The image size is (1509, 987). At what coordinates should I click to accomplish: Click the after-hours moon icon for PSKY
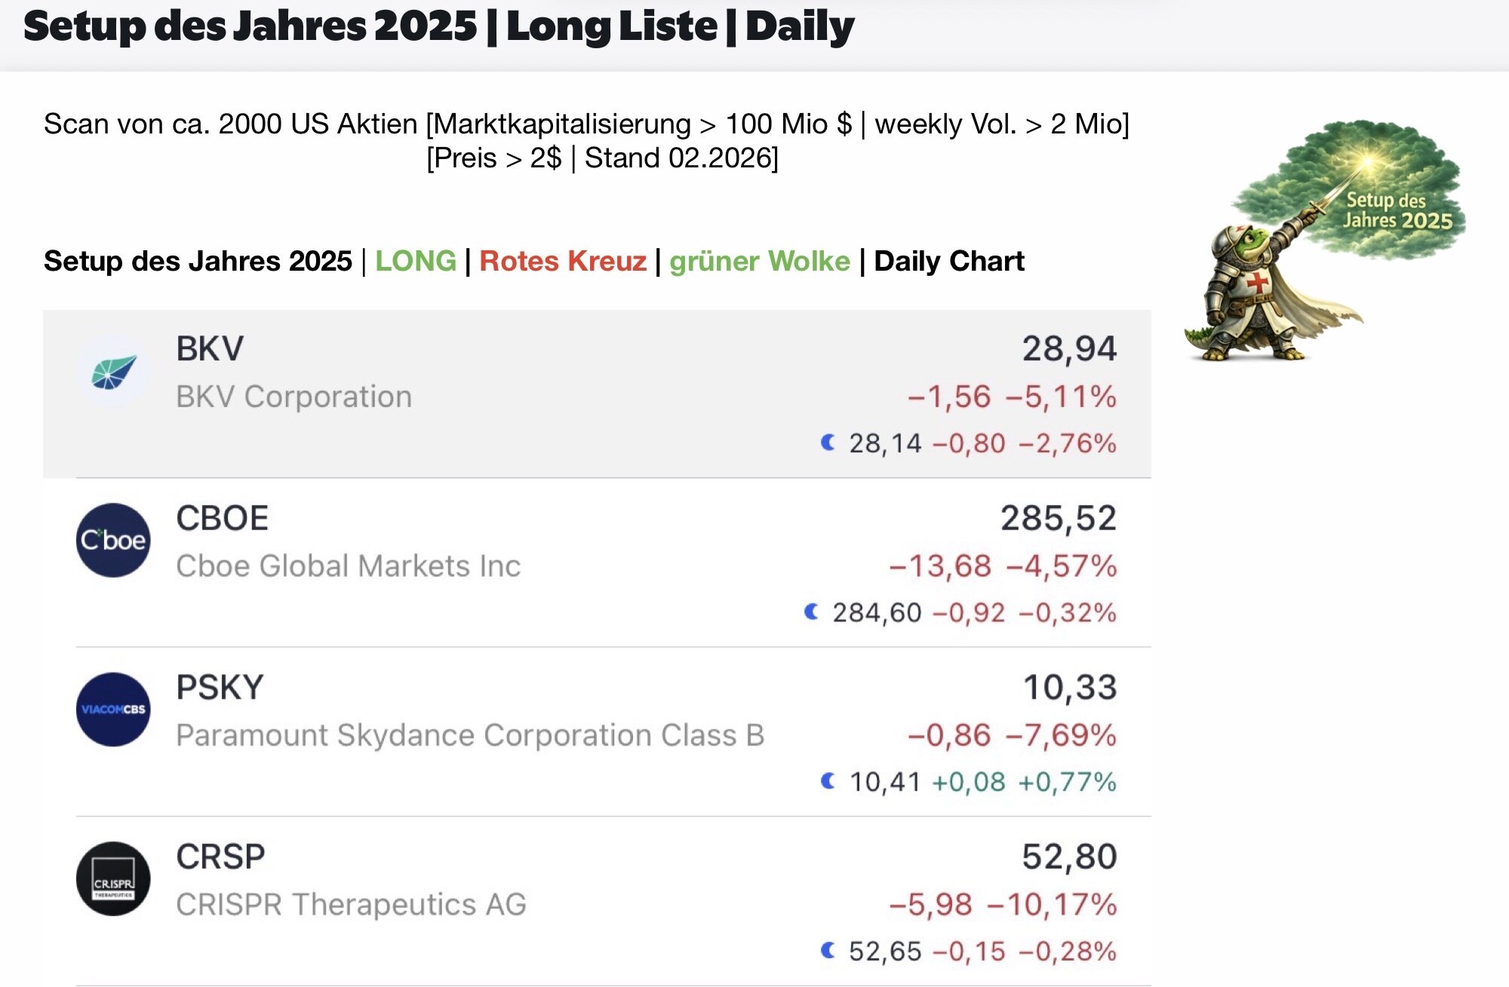[x=828, y=781]
